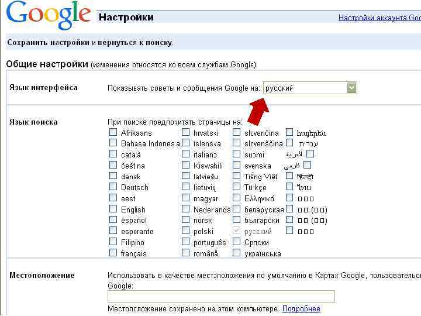The image size is (421, 316).
Task: Select the français checkbox
Action: click(x=113, y=253)
